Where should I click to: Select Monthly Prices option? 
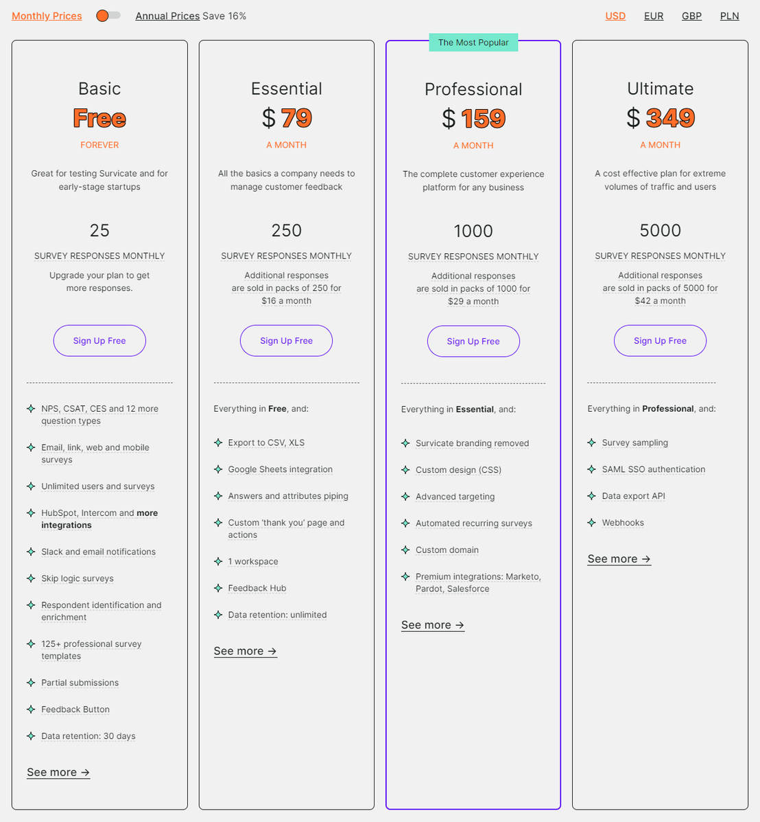(47, 16)
